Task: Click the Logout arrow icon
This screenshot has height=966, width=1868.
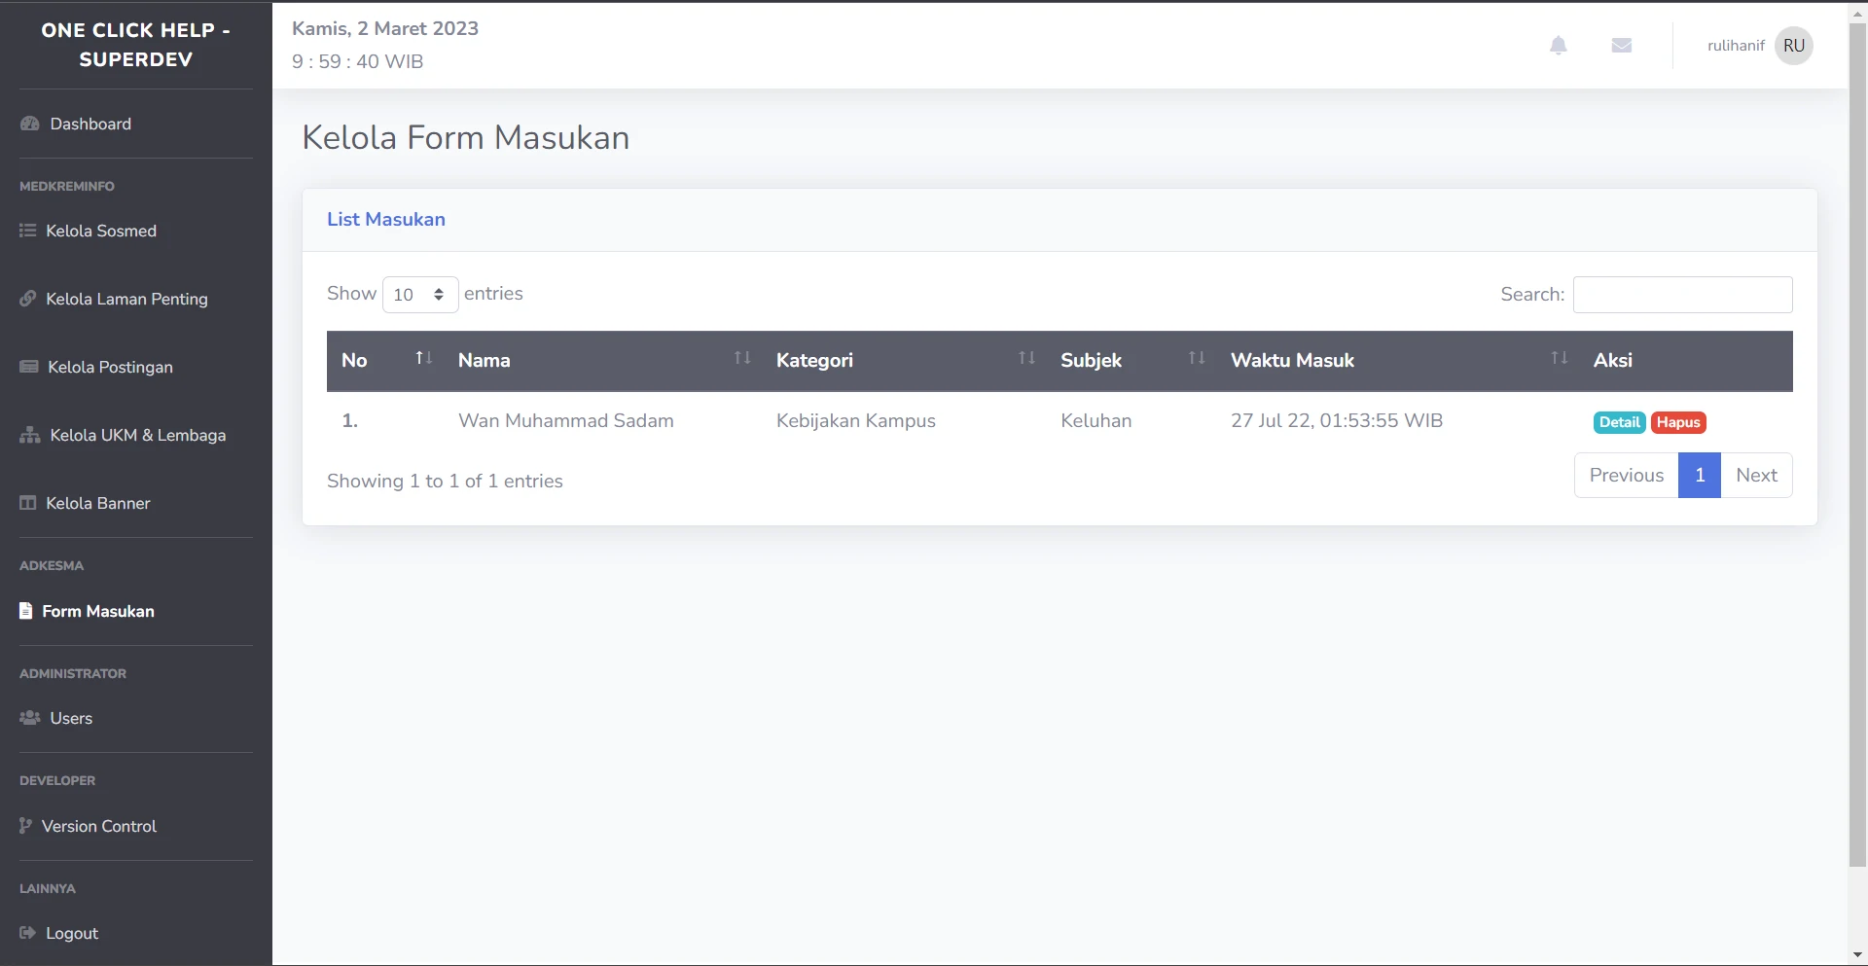Action: [x=28, y=933]
